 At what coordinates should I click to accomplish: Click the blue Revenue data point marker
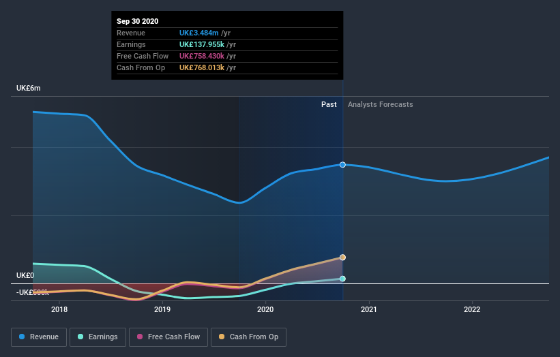pyautogui.click(x=342, y=165)
